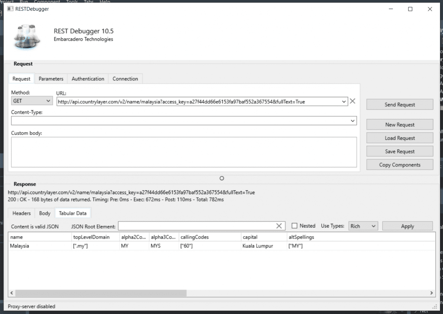Expand the URL history dropdown arrow

(x=344, y=102)
